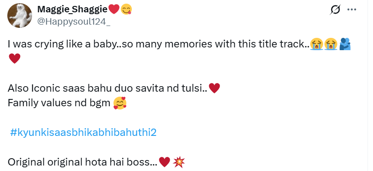The image size is (373, 171).
Task: Click the heart emoji after 'hota hai boss...'
Action: pyautogui.click(x=164, y=162)
